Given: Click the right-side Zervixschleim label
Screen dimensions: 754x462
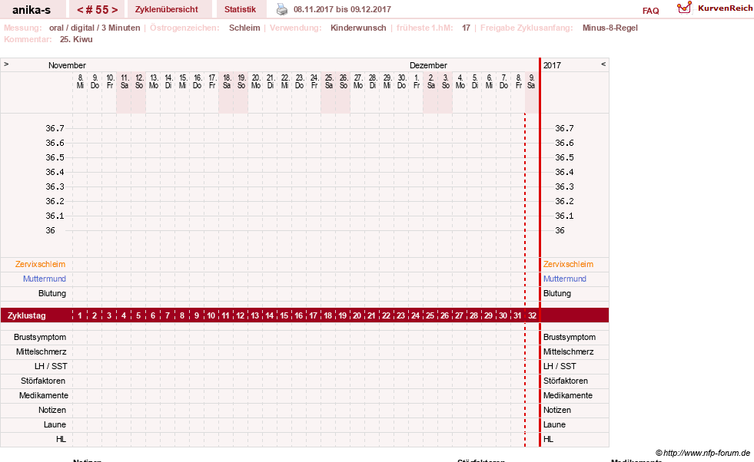Looking at the screenshot, I should (x=568, y=264).
